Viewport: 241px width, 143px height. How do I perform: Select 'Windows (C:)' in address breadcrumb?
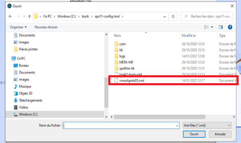click(67, 16)
